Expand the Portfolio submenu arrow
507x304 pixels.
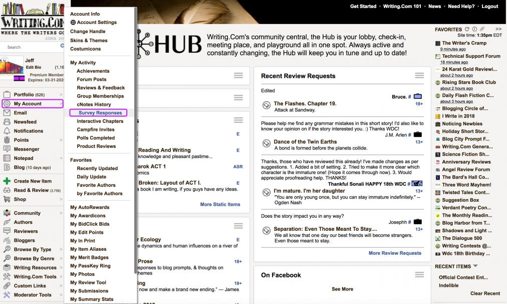pyautogui.click(x=61, y=95)
